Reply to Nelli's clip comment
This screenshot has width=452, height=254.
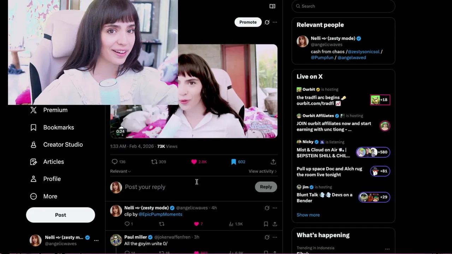(129, 224)
